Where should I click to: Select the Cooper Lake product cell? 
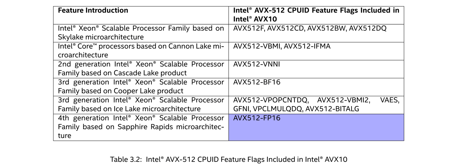[141, 86]
